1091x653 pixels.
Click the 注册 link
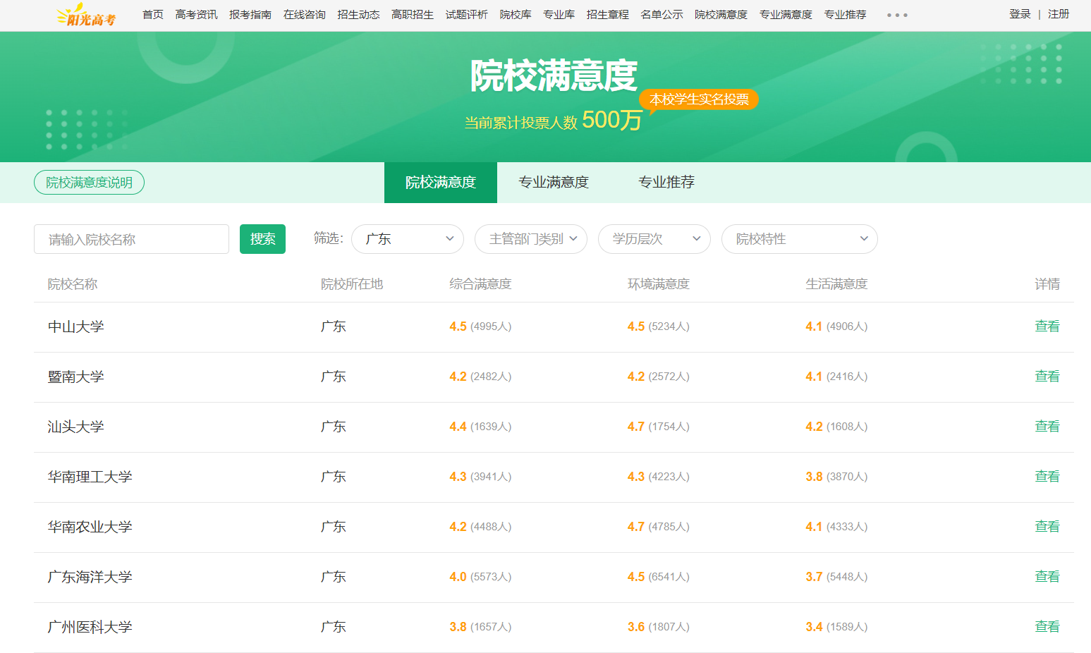coord(1059,14)
